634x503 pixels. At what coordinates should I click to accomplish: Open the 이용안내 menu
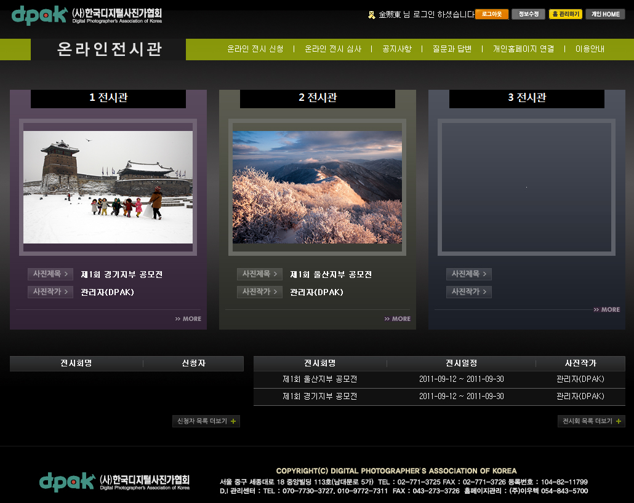[590, 49]
